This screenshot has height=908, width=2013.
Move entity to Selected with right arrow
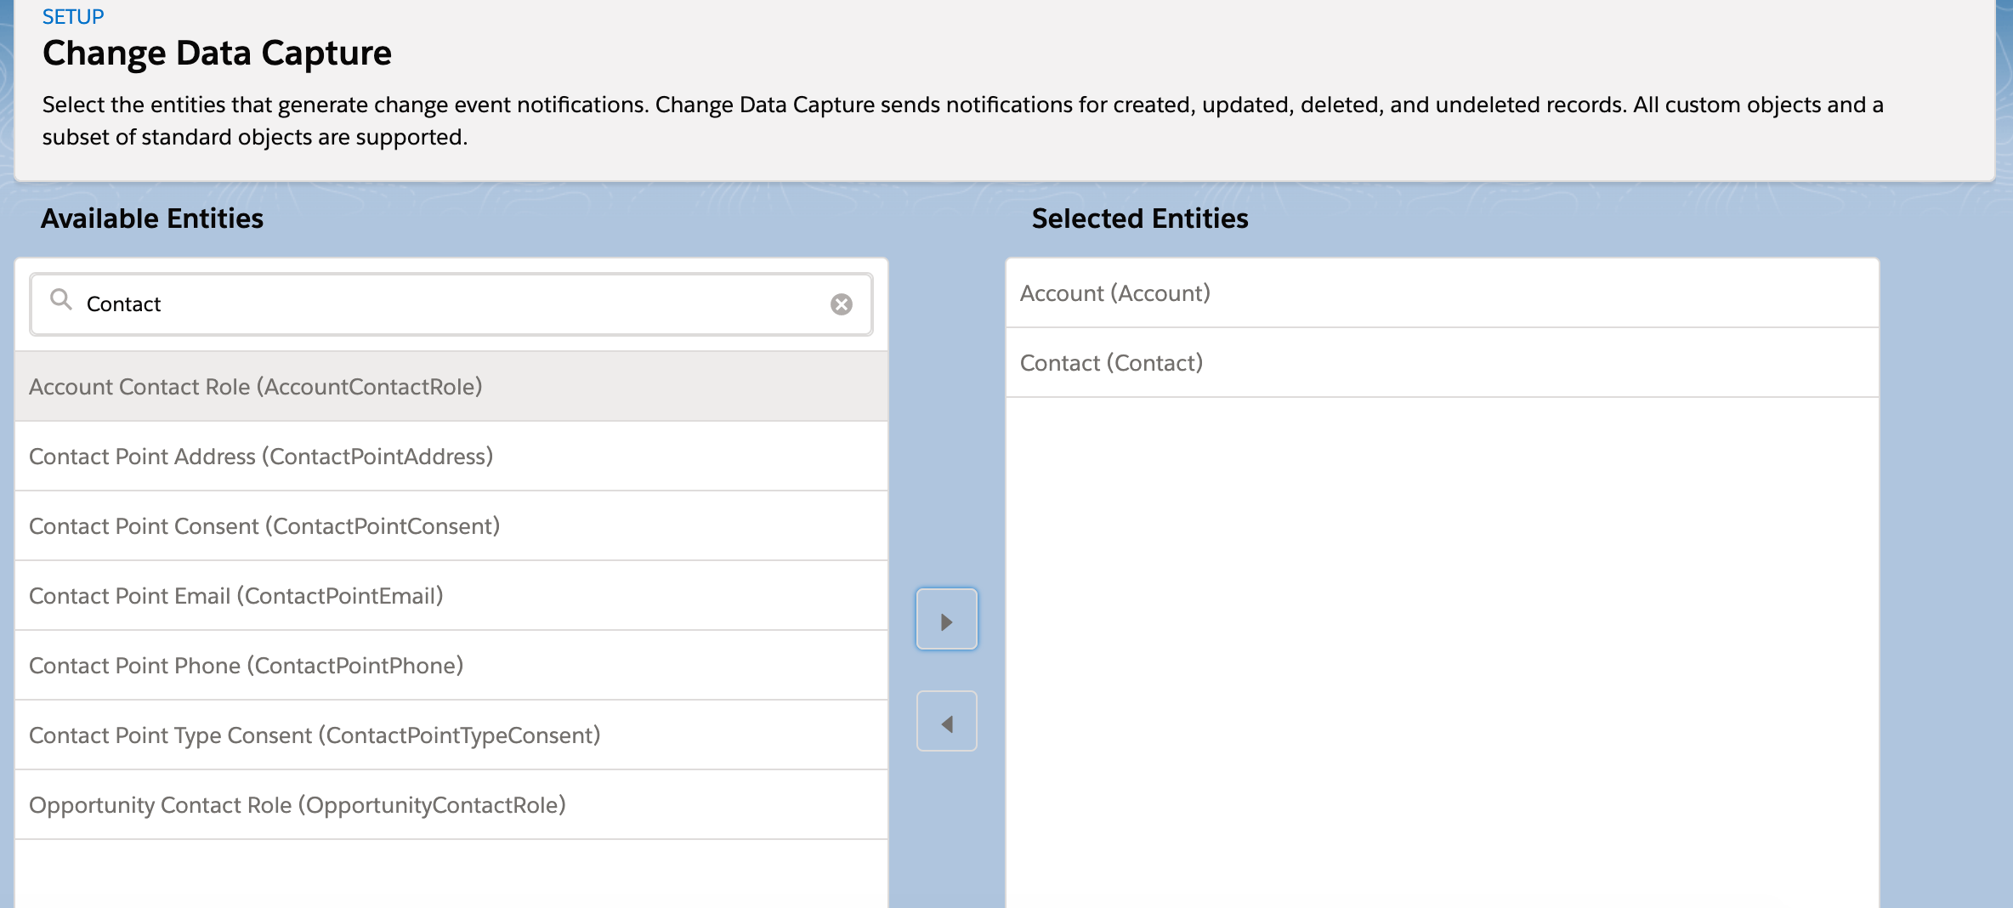946,620
